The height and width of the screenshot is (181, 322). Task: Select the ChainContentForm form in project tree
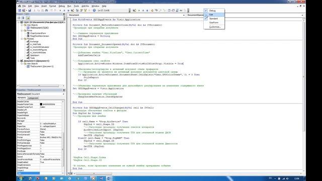tap(38, 33)
